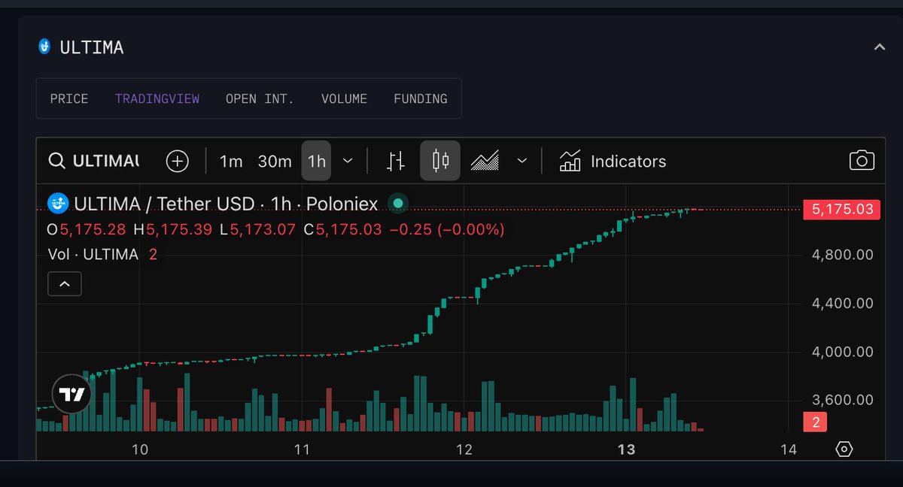Viewport: 903px width, 487px height.
Task: Expand the timeframe interval dropdown
Action: point(348,161)
